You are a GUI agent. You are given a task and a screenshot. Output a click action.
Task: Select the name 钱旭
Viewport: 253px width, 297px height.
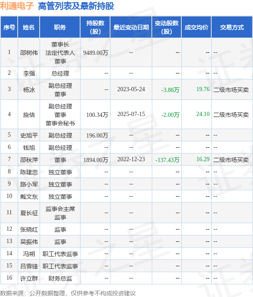click(x=29, y=148)
